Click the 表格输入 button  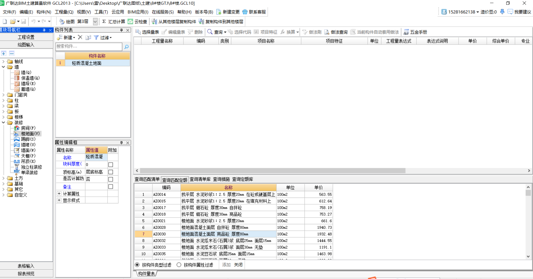tap(26, 266)
